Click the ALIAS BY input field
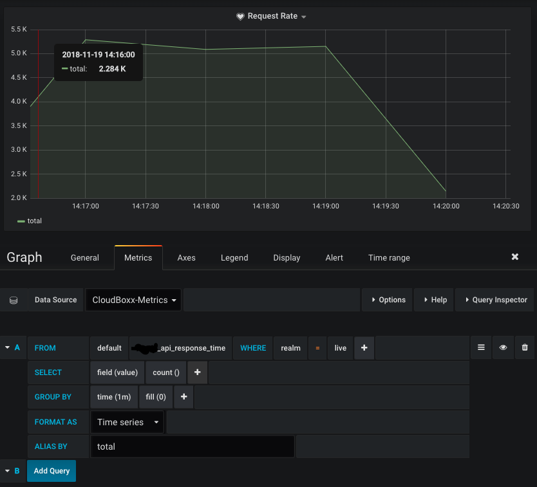This screenshot has height=487, width=537. tap(192, 446)
